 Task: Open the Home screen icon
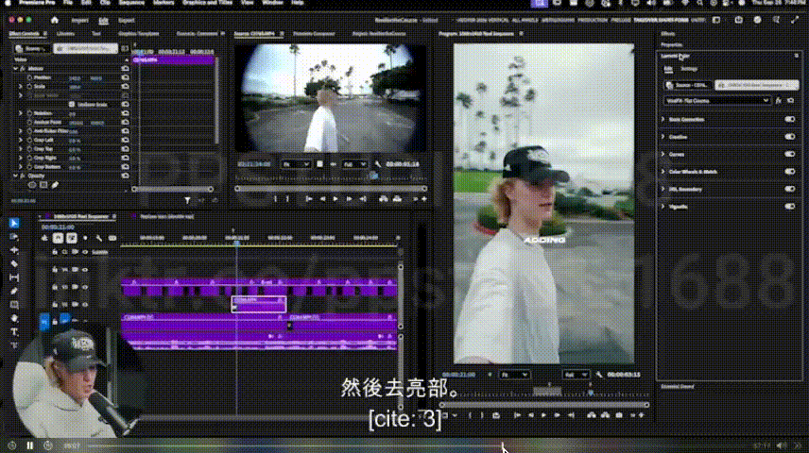coord(54,20)
